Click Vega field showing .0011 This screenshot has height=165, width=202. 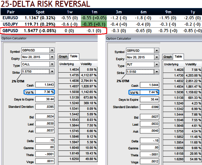click(45, 161)
